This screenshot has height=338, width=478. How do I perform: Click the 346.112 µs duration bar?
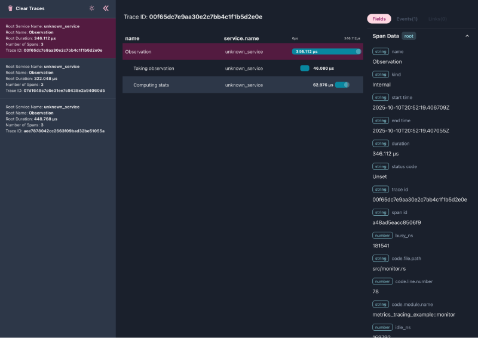[326, 52]
